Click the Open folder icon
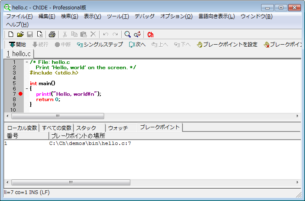 click(20, 34)
